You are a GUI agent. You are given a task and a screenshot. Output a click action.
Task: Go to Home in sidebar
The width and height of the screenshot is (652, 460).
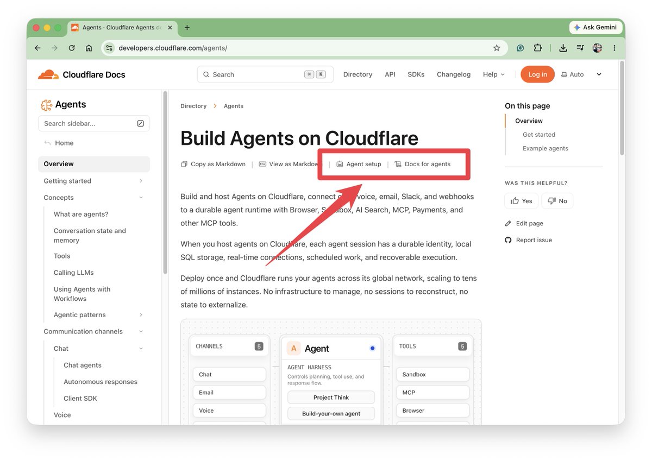pos(64,143)
